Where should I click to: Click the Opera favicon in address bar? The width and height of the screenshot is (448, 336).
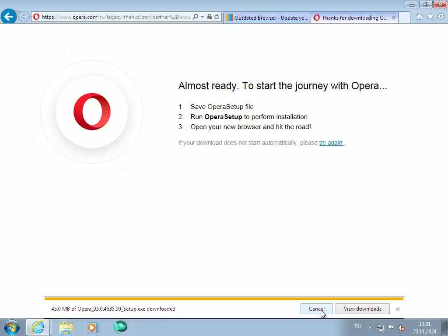(36, 17)
